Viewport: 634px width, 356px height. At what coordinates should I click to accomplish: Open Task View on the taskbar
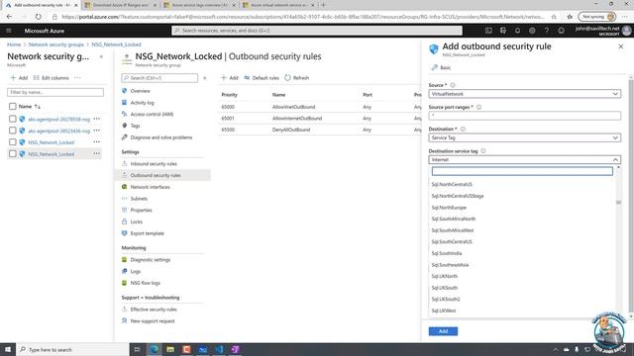(x=137, y=349)
